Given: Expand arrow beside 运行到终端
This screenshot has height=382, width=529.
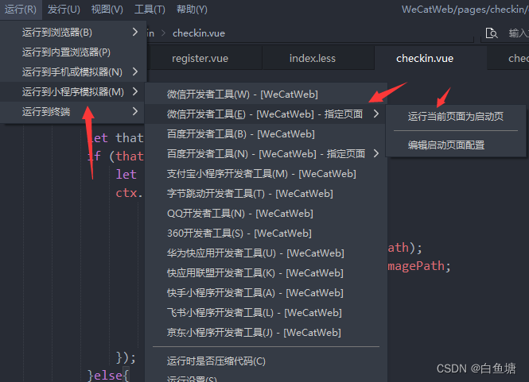Looking at the screenshot, I should 135,111.
